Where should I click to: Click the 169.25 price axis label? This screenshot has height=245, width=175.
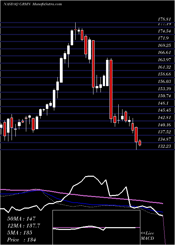(x=164, y=45)
